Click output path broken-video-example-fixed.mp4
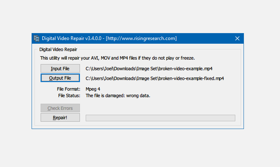 pos(155,78)
